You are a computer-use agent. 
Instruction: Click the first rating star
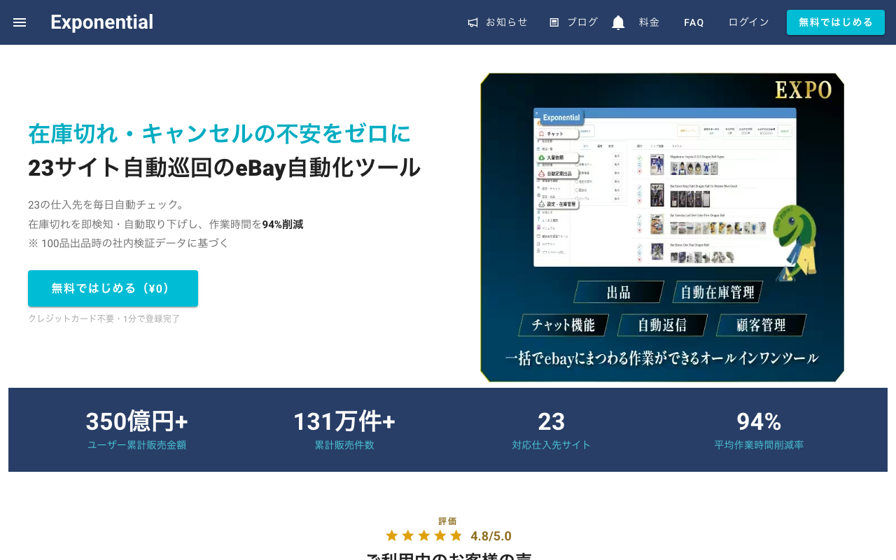coord(392,535)
